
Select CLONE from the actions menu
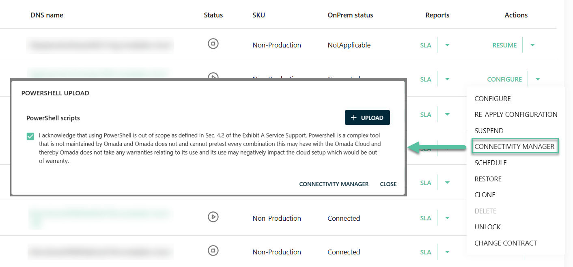pyautogui.click(x=485, y=195)
